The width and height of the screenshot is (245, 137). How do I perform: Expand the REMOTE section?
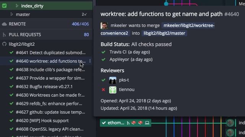tap(46, 24)
